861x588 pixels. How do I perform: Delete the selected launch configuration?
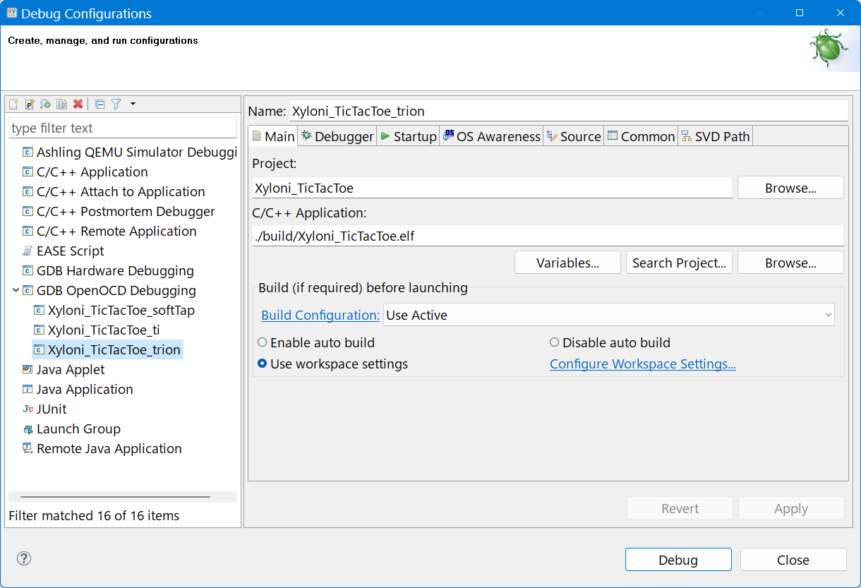pos(78,104)
